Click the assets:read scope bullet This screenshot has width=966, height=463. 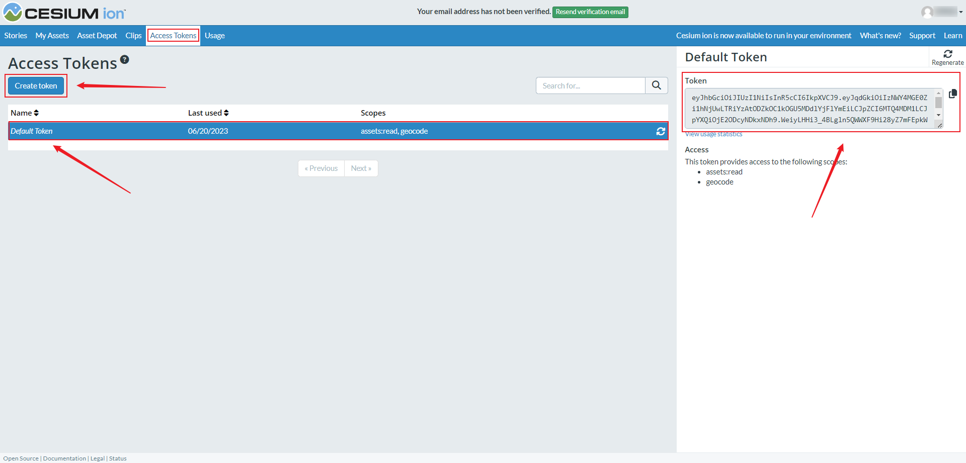(724, 172)
